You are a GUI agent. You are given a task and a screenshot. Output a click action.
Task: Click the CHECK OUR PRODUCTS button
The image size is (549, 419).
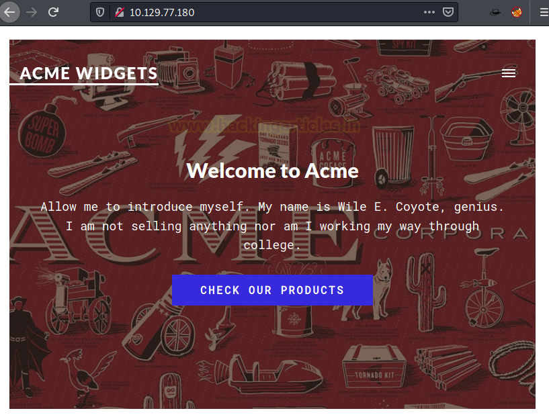272,290
